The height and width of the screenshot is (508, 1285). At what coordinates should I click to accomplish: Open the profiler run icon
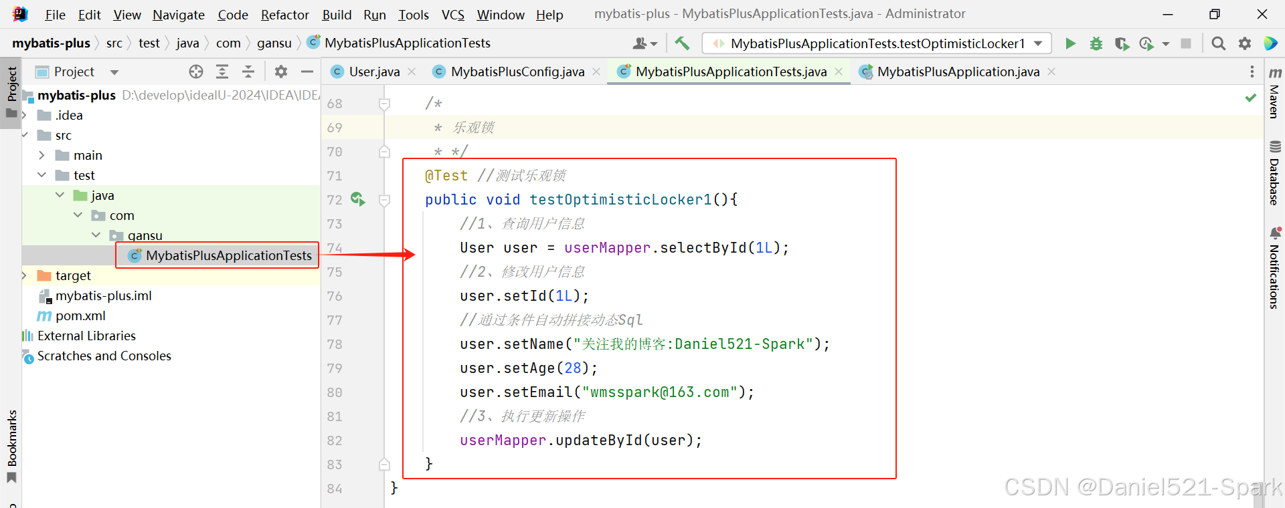(x=1147, y=43)
